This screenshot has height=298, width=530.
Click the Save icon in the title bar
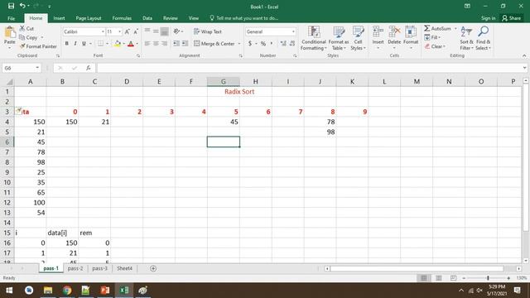(11, 6)
